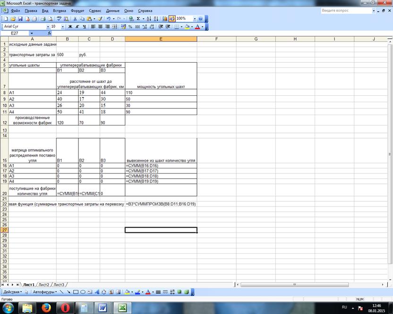Toggle Italic formatting (К)
The width and height of the screenshot is (393, 314).
coord(77,27)
